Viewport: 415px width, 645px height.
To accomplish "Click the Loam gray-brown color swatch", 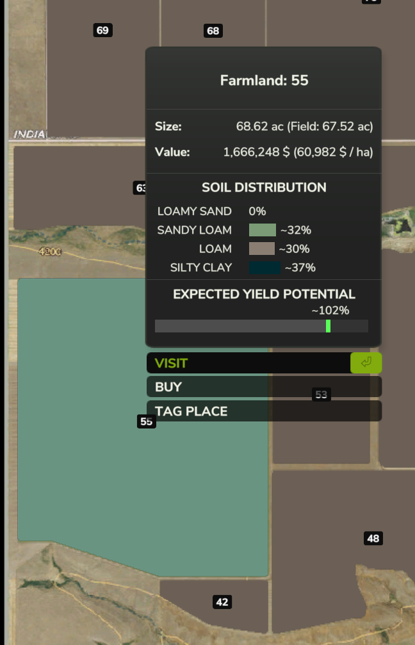I will (x=261, y=249).
